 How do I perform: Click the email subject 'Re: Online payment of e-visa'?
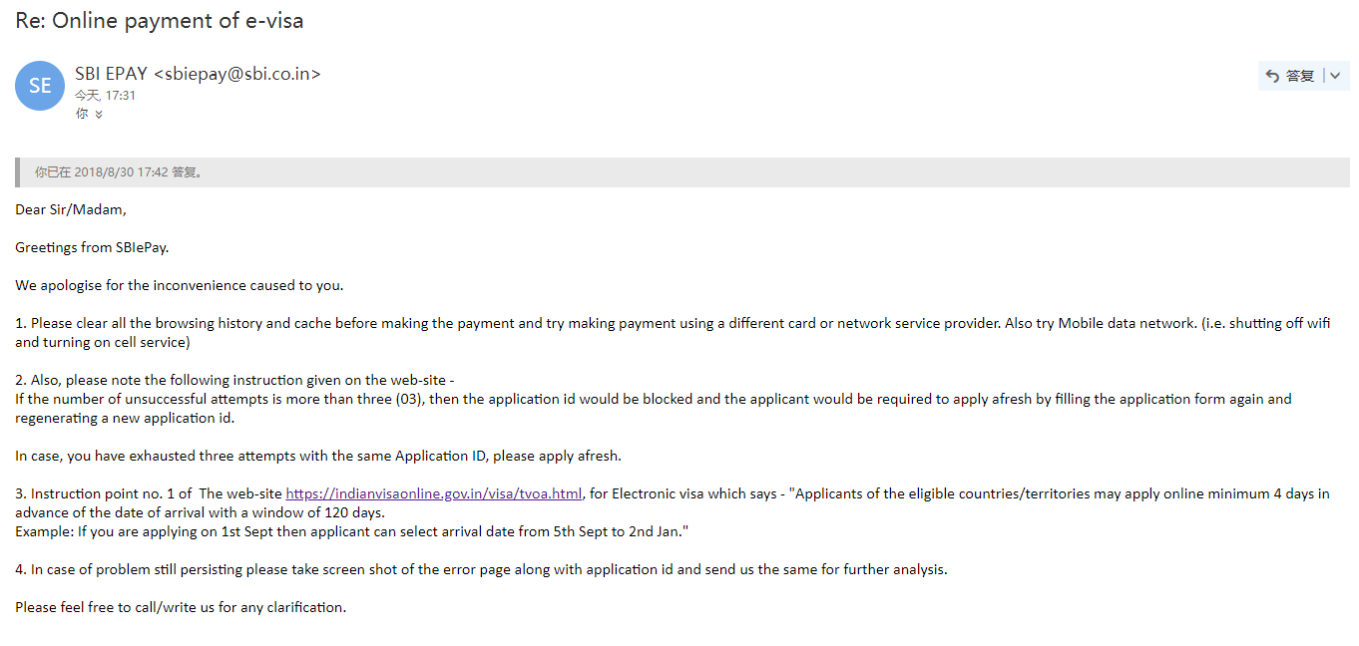pos(160,20)
